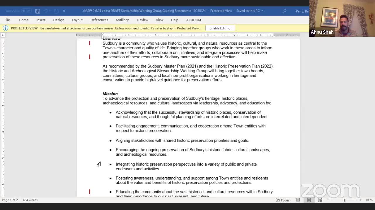Open word count from 634 words

[30, 200]
